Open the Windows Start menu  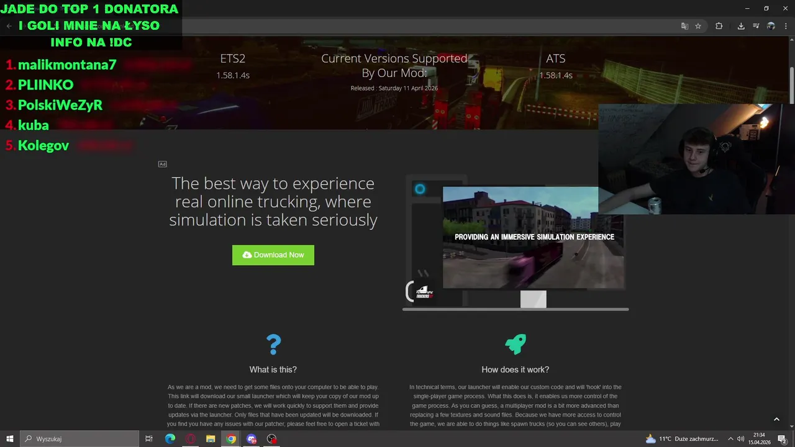tap(9, 439)
